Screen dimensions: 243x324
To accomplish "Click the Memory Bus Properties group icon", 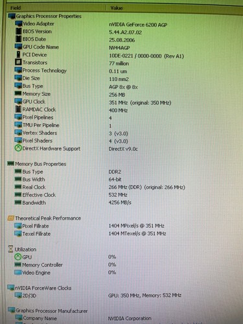I will point(10,163).
